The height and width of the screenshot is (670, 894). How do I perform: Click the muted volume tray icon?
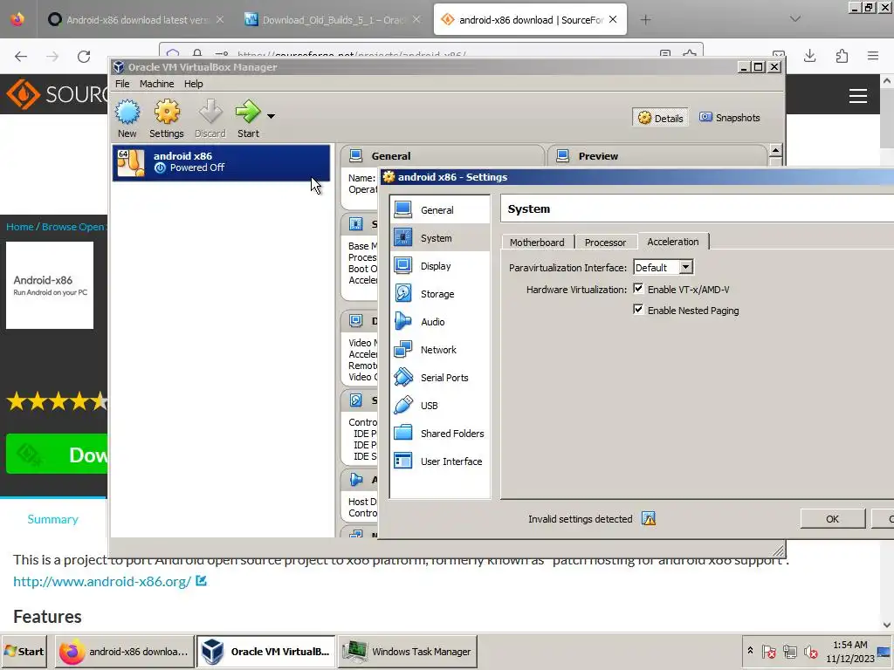click(x=810, y=651)
